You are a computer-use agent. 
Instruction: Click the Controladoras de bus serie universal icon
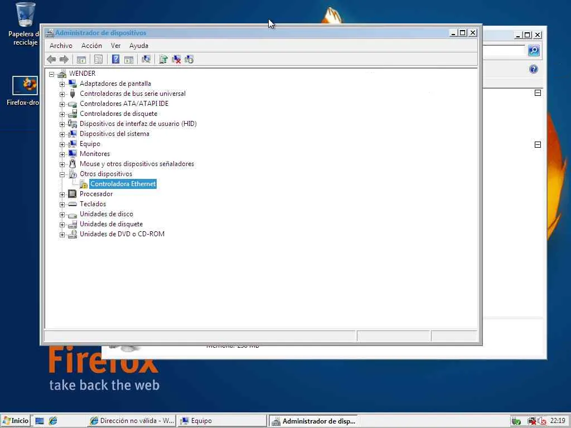coord(72,94)
